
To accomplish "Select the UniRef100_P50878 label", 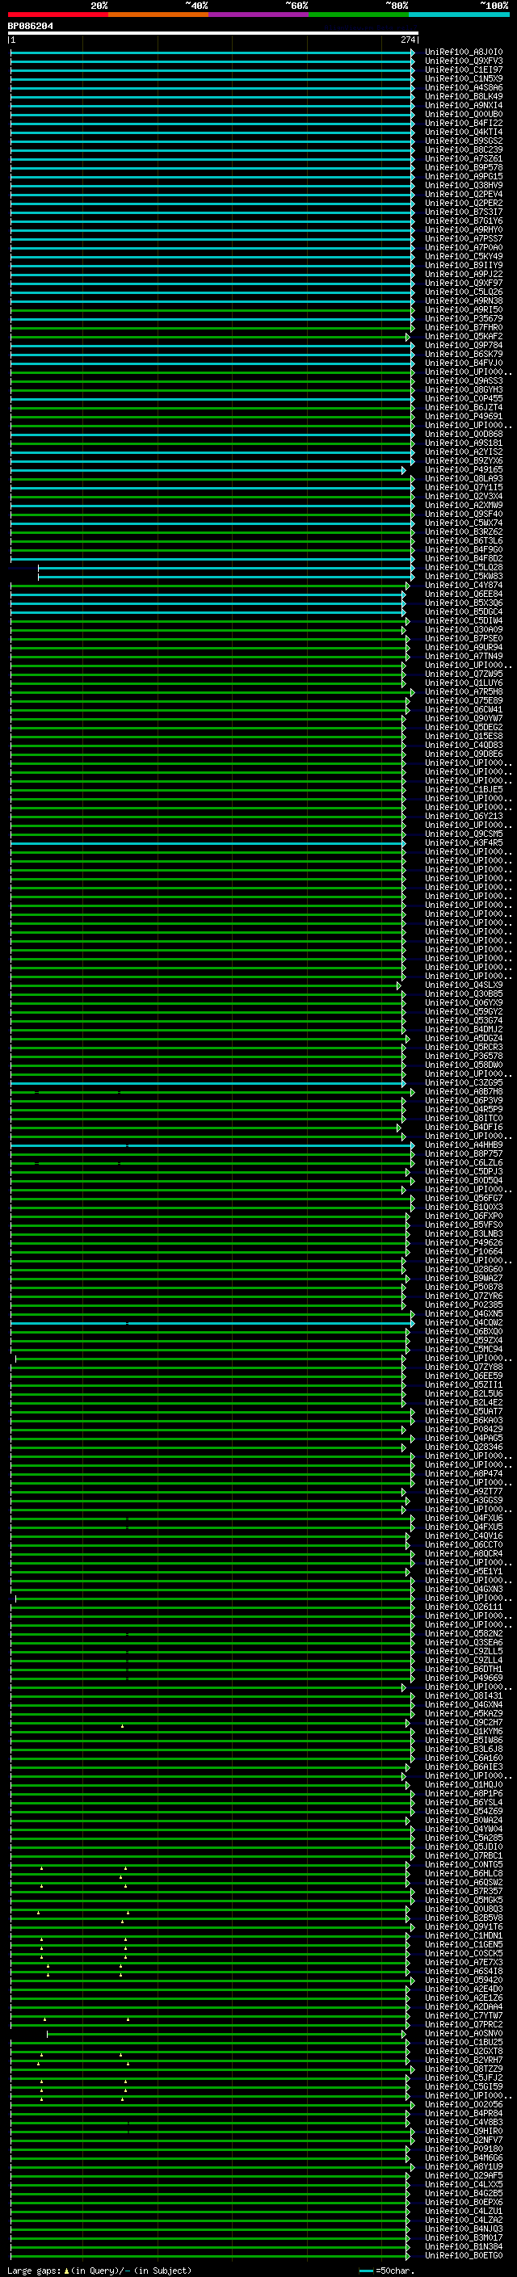I will (464, 1288).
